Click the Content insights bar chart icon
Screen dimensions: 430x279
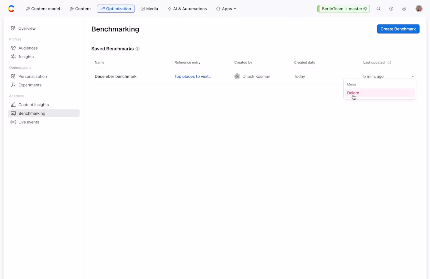13,105
